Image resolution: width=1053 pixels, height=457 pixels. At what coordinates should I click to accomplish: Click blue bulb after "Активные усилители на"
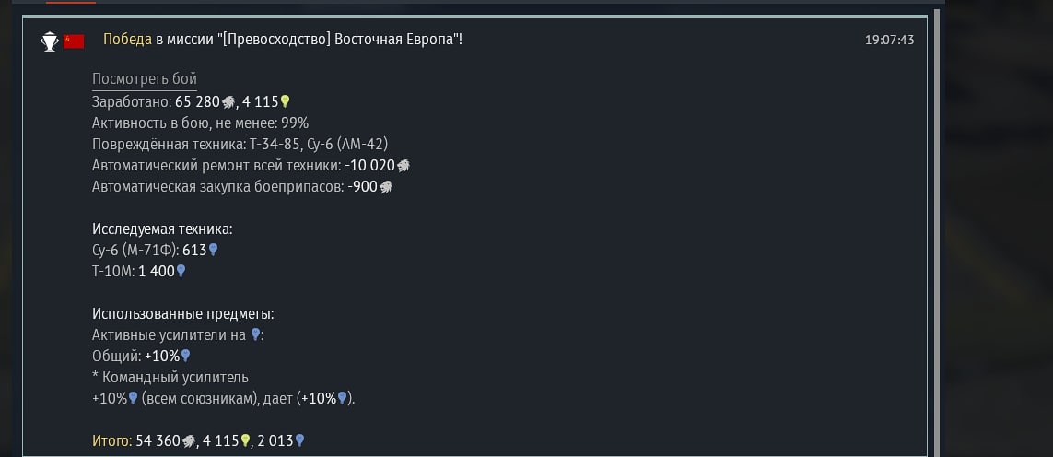[255, 335]
